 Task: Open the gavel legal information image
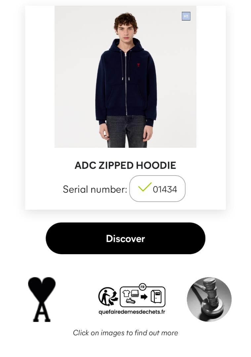coord(209,299)
